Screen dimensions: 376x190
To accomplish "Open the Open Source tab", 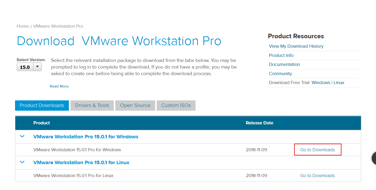I will pyautogui.click(x=135, y=105).
